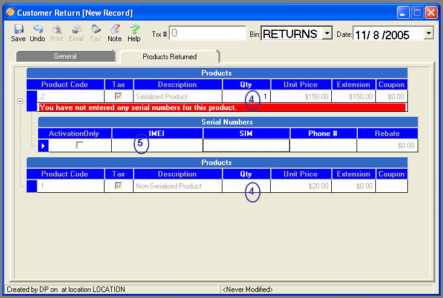
Task: Click the Fax toolbar icon
Action: tap(95, 33)
